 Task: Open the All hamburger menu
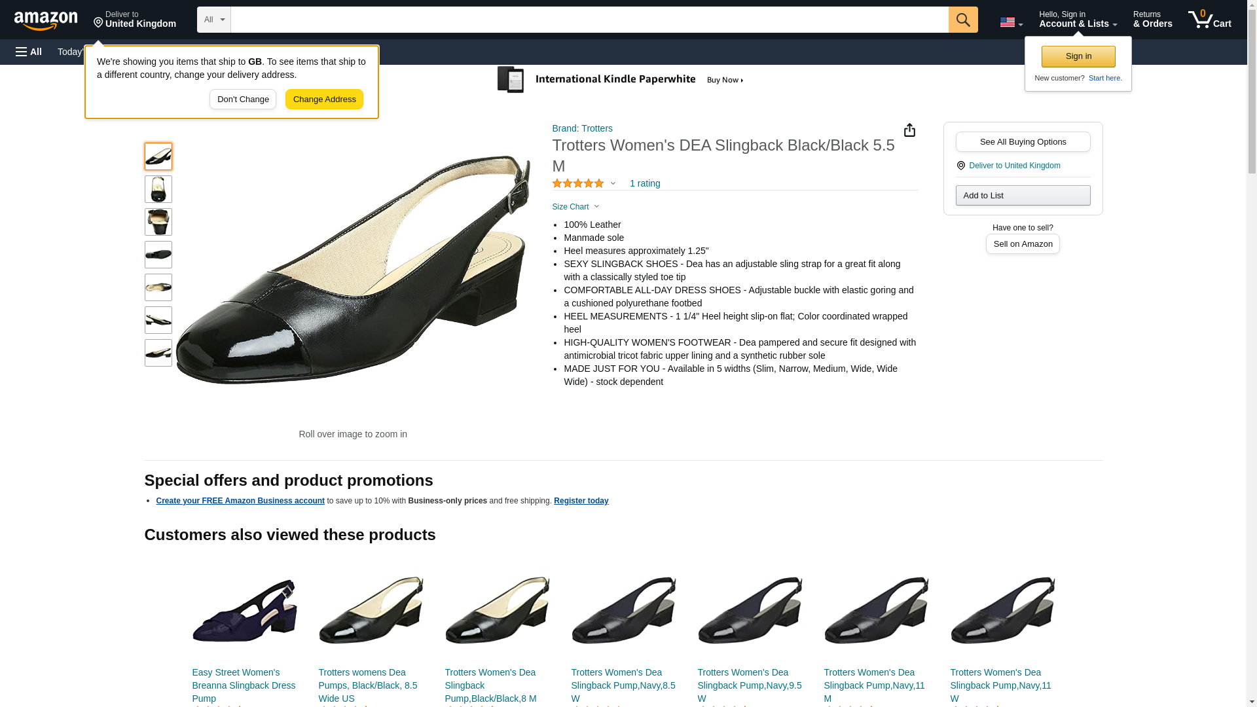tap(29, 52)
